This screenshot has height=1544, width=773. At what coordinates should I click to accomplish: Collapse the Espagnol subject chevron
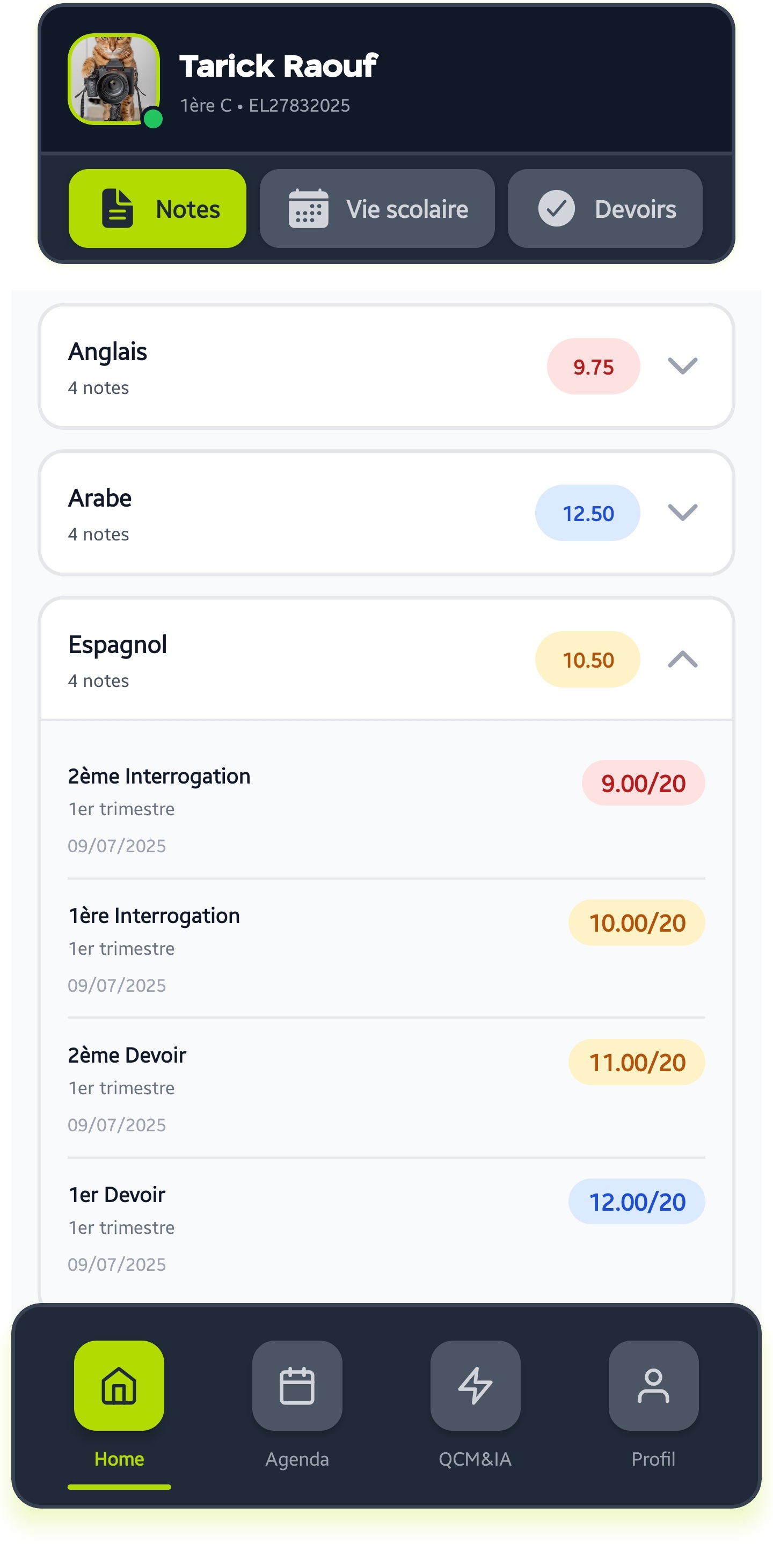click(x=682, y=660)
